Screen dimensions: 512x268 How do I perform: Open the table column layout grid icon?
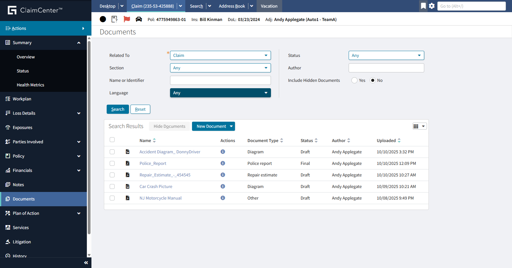coord(419,126)
